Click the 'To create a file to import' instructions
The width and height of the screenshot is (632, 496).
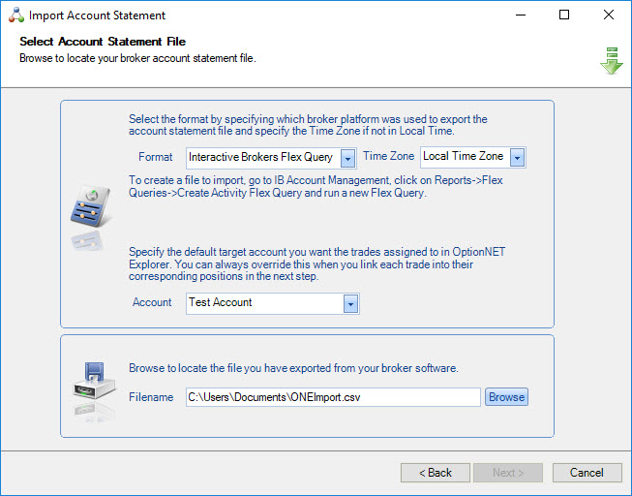click(x=316, y=186)
